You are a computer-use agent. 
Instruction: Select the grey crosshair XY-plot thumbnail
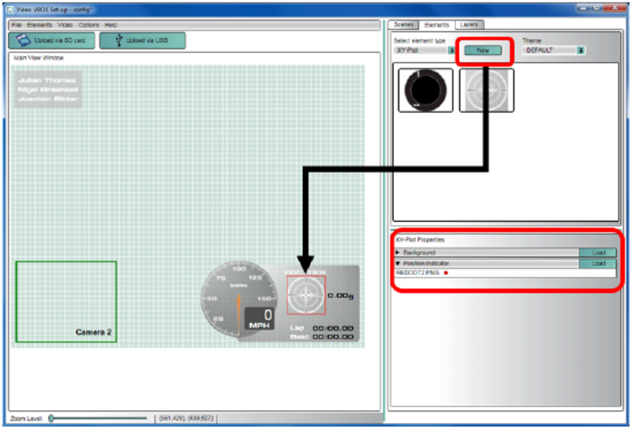click(x=487, y=90)
